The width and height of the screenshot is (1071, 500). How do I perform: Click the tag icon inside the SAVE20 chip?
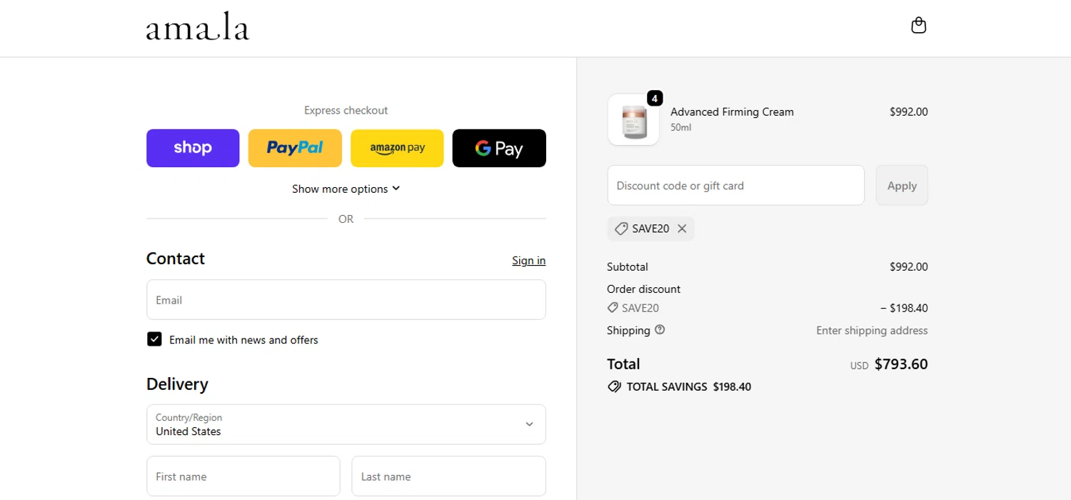[621, 229]
